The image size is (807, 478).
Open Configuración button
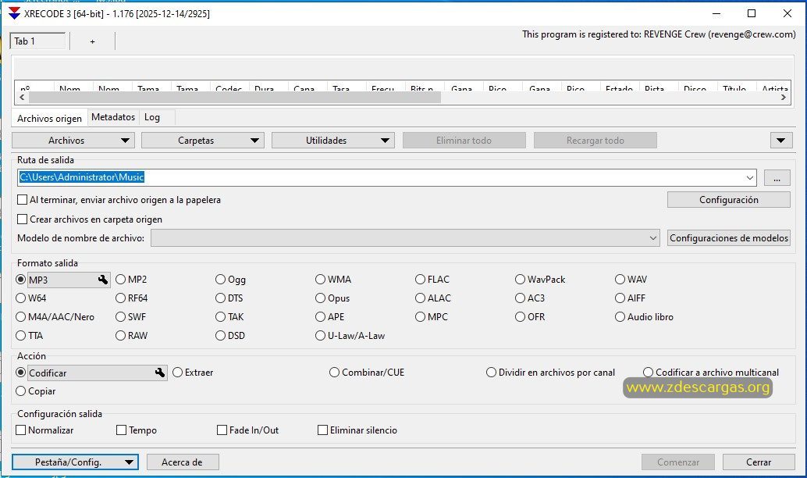click(729, 199)
